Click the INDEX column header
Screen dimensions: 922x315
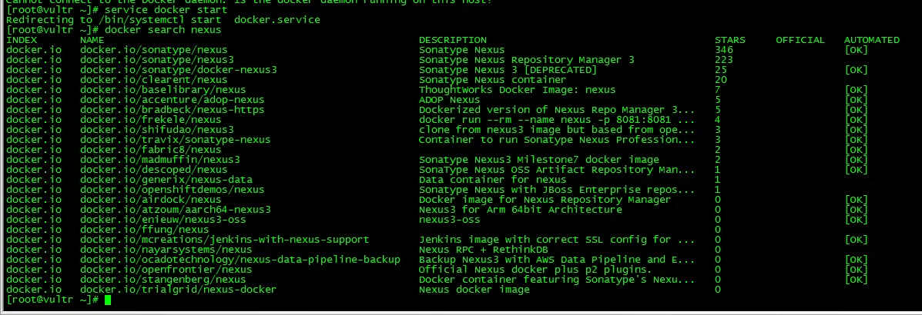[21, 40]
